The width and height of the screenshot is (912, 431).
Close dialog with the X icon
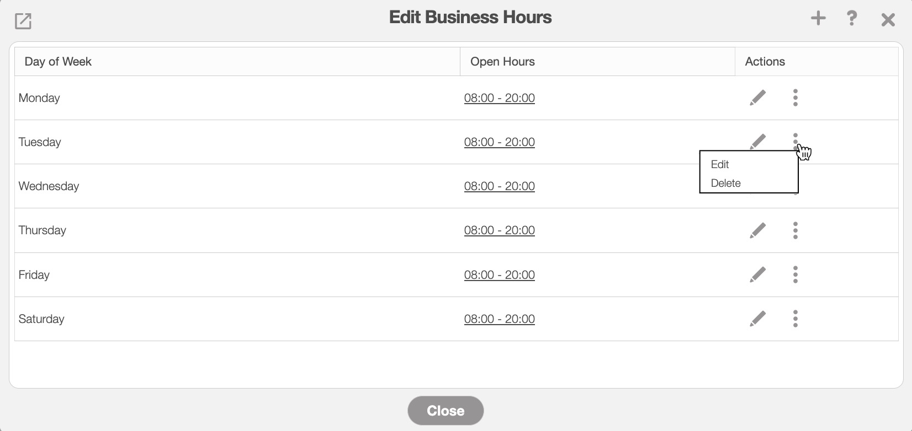tap(888, 20)
